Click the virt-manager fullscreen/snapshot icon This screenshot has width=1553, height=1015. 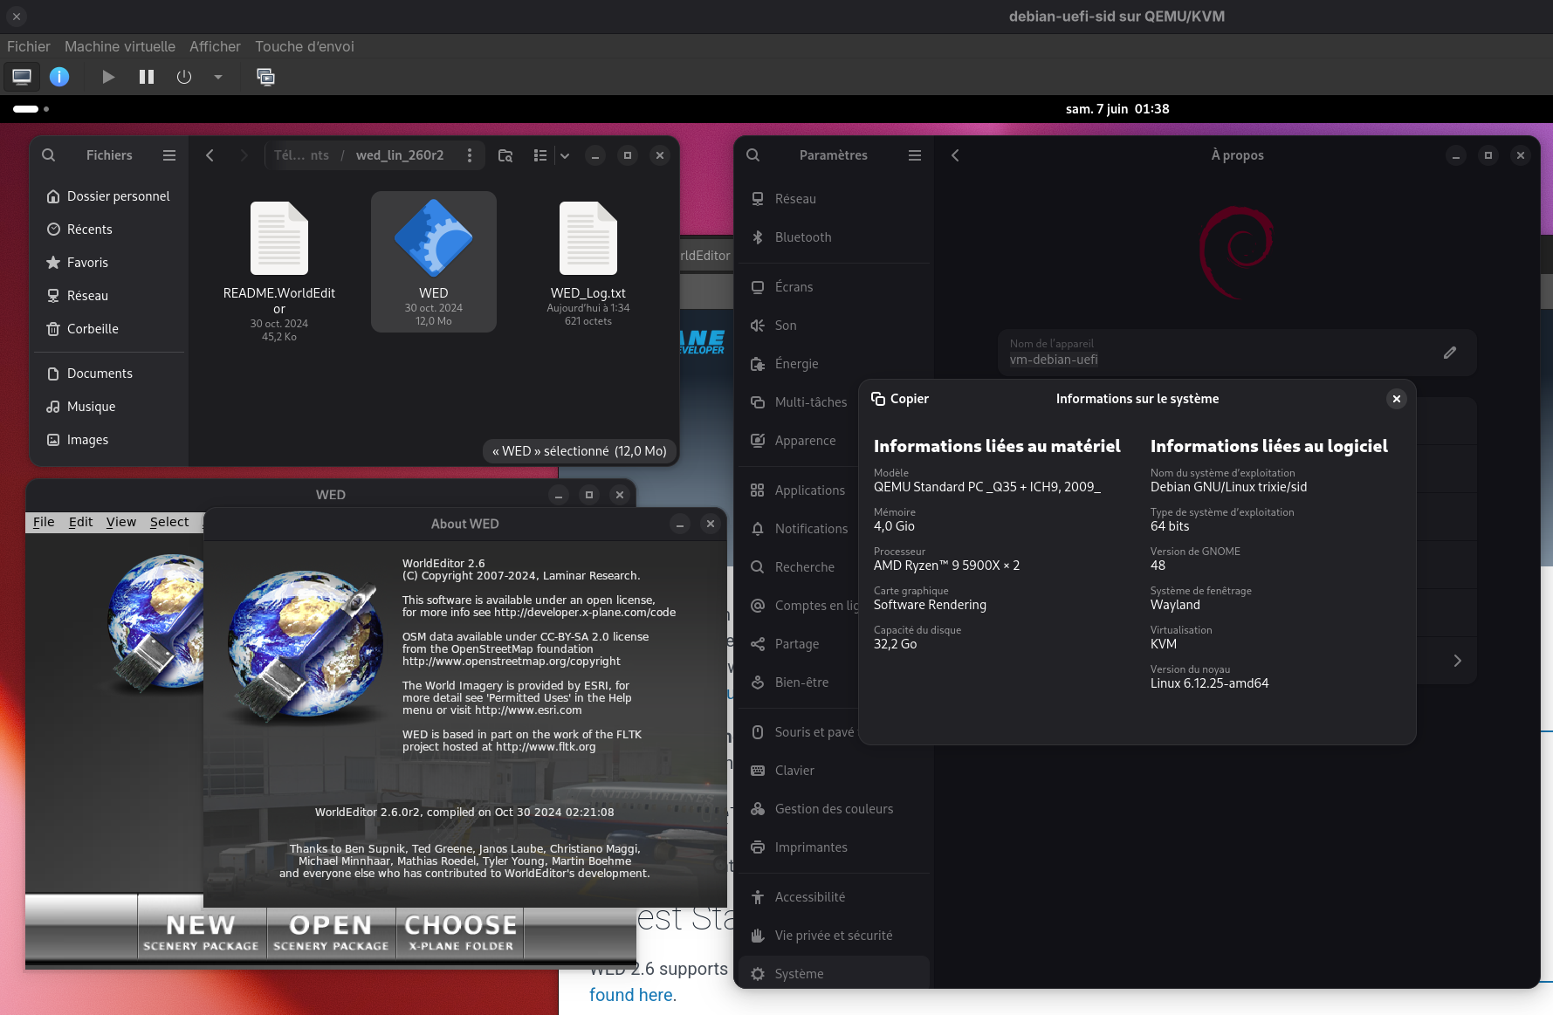(265, 77)
